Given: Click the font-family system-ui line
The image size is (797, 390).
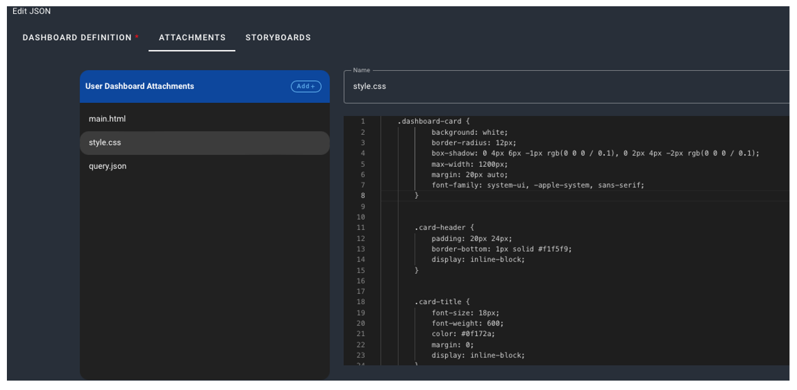Looking at the screenshot, I should (x=538, y=186).
